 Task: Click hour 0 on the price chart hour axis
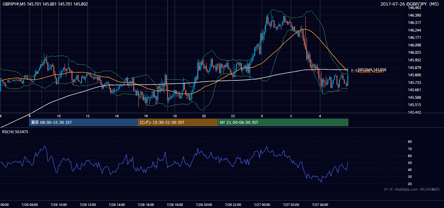click(262, 116)
